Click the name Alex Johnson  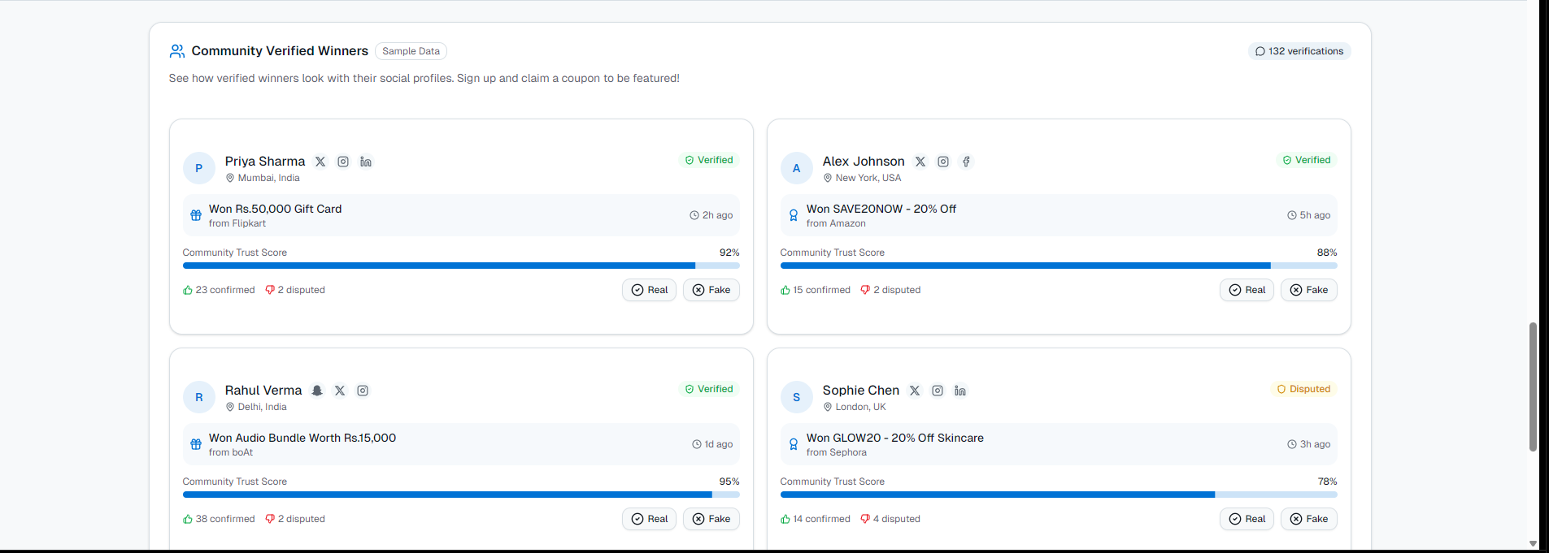864,162
